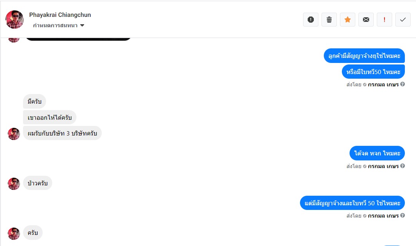Screen dimensions: 416x246
Task: Click the large header profile picture
Action: (x=15, y=20)
